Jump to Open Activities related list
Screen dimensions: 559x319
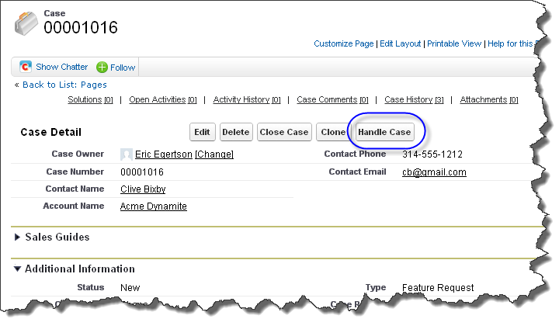point(163,100)
